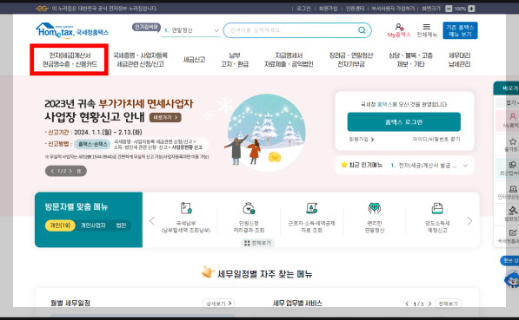Go to previous banner slide arrow
Viewport: 519px width, 320px height.
click(52, 171)
